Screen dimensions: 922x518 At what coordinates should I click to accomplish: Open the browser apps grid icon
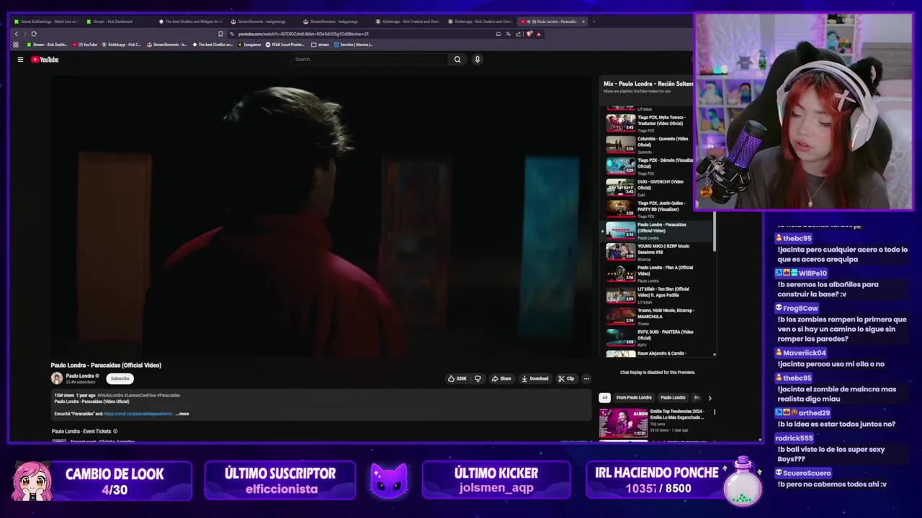click(x=16, y=45)
